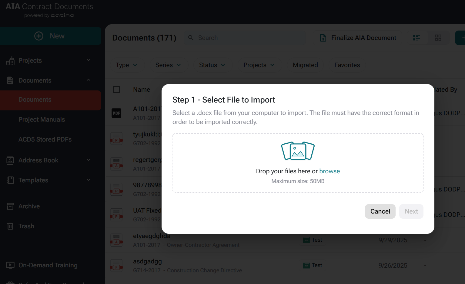
Task: Click the Search documents field
Action: pyautogui.click(x=249, y=38)
